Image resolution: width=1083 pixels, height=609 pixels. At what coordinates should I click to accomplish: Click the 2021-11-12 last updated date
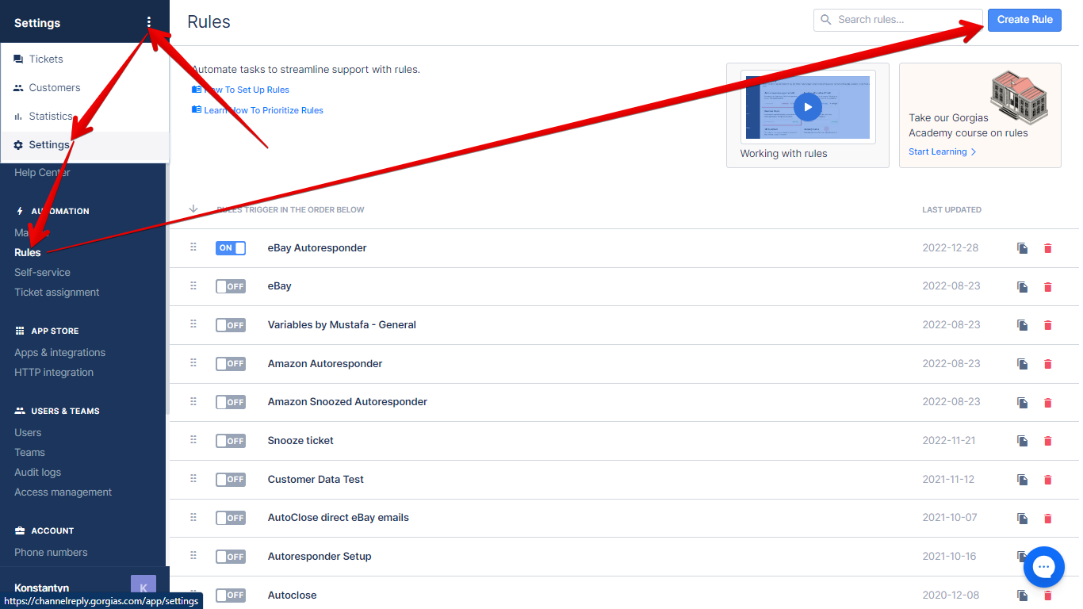coord(948,479)
